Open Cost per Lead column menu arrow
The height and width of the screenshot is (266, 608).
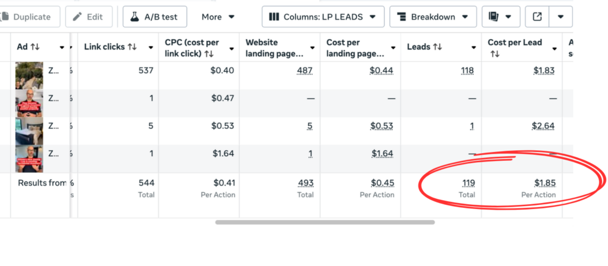point(555,48)
